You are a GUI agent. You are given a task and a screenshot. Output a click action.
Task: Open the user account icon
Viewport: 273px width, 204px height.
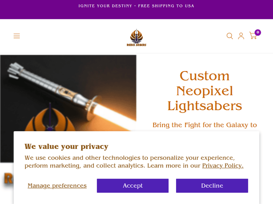241,36
